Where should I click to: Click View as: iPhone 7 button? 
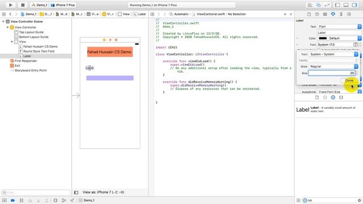click(x=103, y=192)
